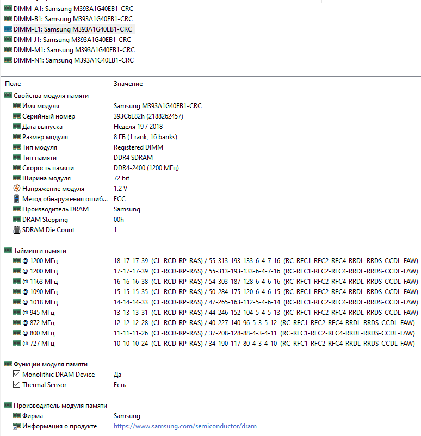Select the value Неделя 19 / 2018
Image resolution: width=421 pixels, height=436 pixels.
pyautogui.click(x=138, y=127)
